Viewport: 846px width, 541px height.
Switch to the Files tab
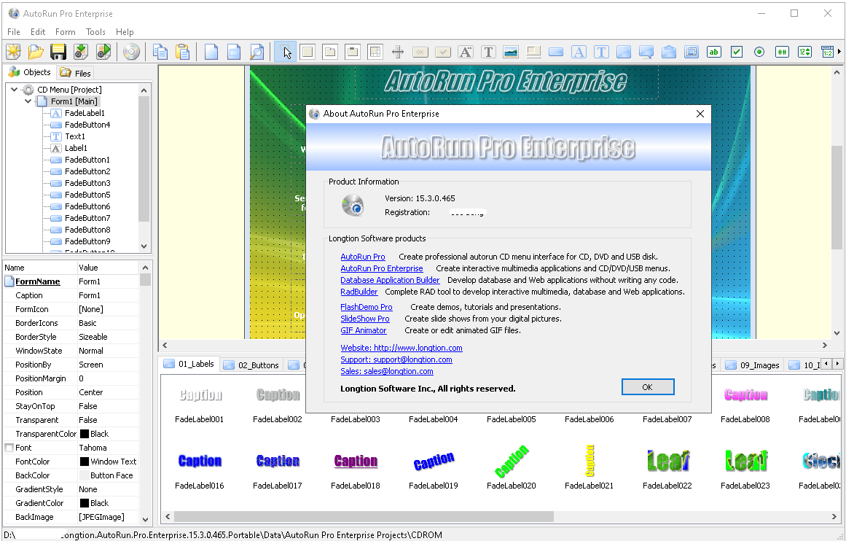pyautogui.click(x=76, y=73)
